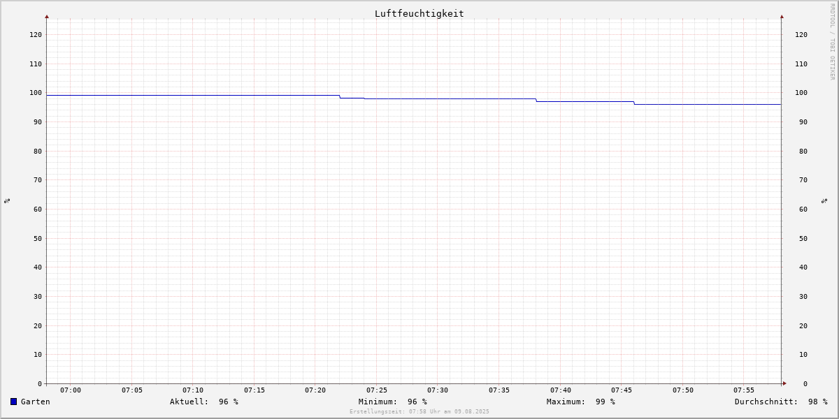Click the left y-axis 60 label
Image resolution: width=839 pixels, height=419 pixels.
tap(38, 209)
